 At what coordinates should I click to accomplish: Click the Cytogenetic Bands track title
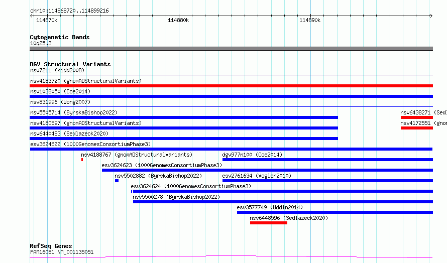pyautogui.click(x=60, y=37)
